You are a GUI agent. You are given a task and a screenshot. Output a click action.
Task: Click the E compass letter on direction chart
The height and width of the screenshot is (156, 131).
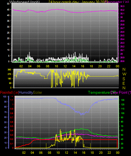(x=124, y=83)
